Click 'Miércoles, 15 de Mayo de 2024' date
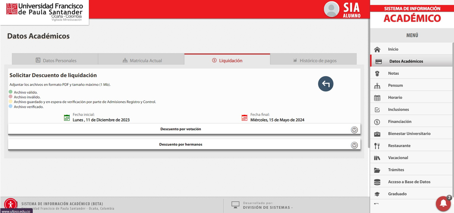The height and width of the screenshot is (213, 454). pyautogui.click(x=277, y=120)
